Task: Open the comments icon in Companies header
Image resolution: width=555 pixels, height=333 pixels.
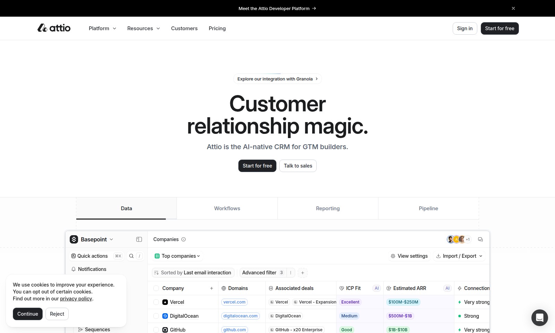Action: coord(480,239)
